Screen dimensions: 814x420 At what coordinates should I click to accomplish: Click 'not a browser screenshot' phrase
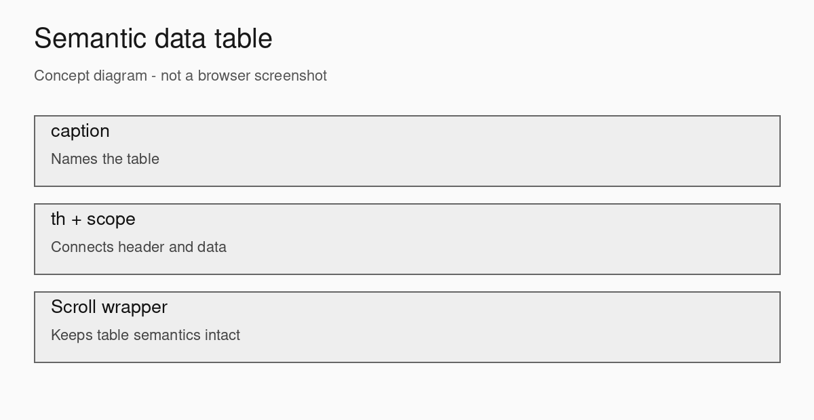[244, 76]
